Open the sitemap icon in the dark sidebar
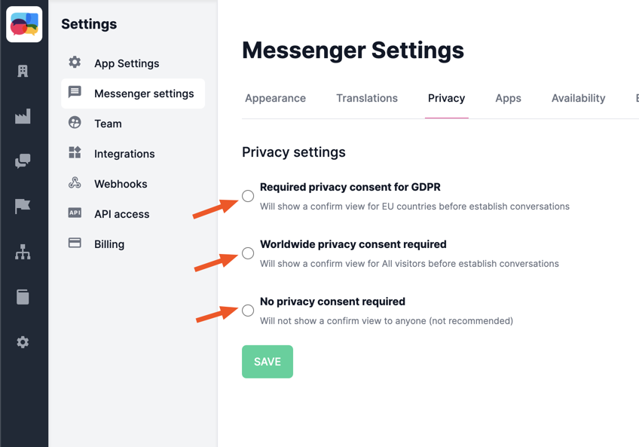 pyautogui.click(x=23, y=251)
